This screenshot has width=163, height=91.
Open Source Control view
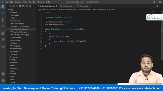point(3,20)
